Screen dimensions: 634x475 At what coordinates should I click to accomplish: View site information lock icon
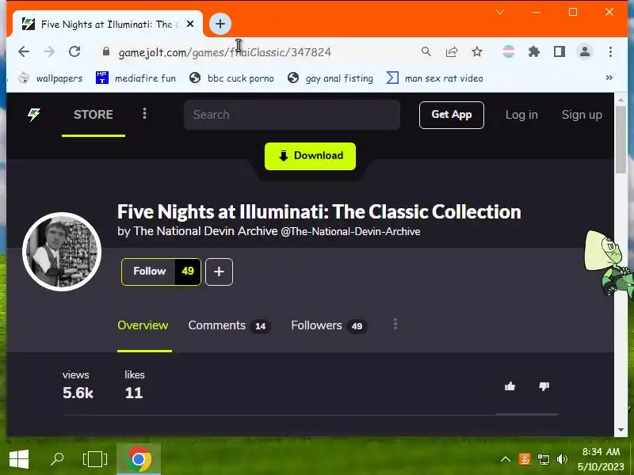[x=106, y=51]
